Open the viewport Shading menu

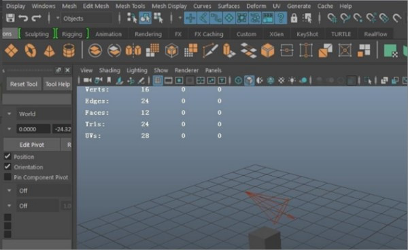click(x=109, y=70)
